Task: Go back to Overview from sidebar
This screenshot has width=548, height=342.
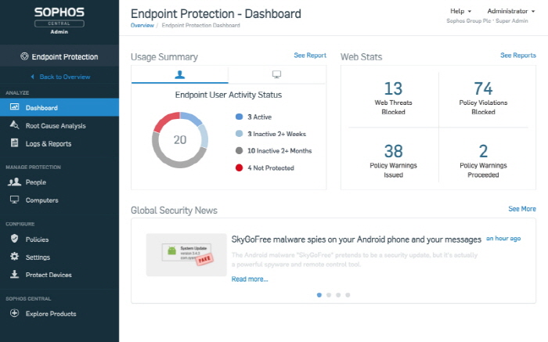Action: pos(59,77)
